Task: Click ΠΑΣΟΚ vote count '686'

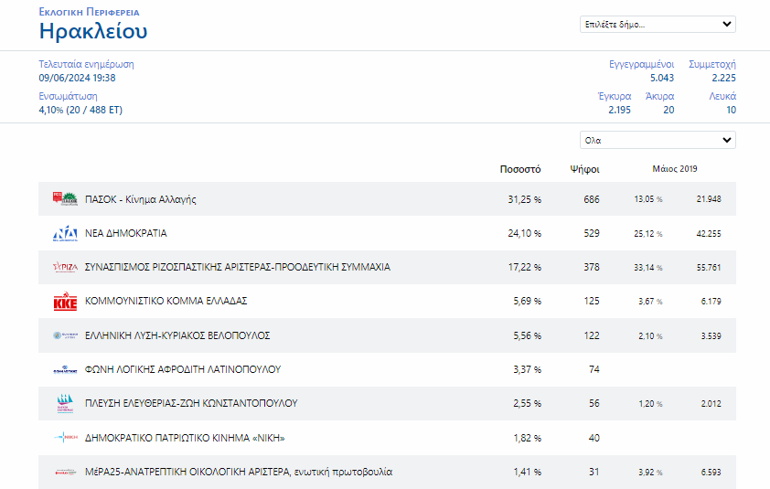Action: point(592,199)
